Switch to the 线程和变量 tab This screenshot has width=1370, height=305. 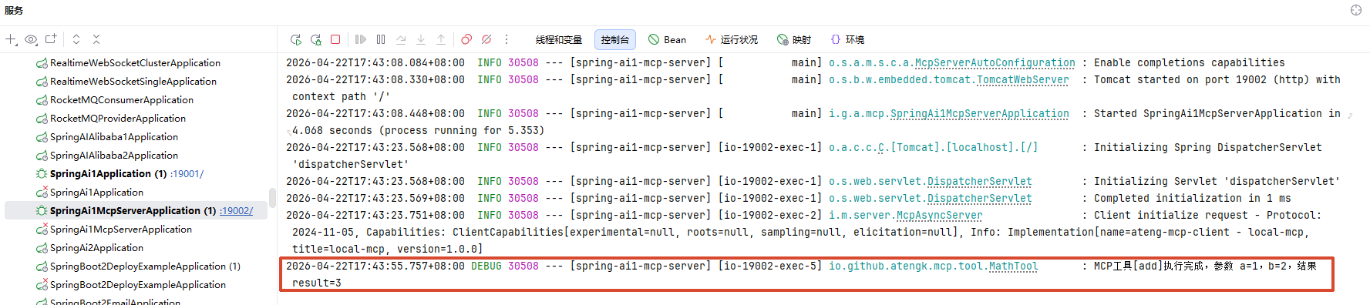tap(559, 39)
